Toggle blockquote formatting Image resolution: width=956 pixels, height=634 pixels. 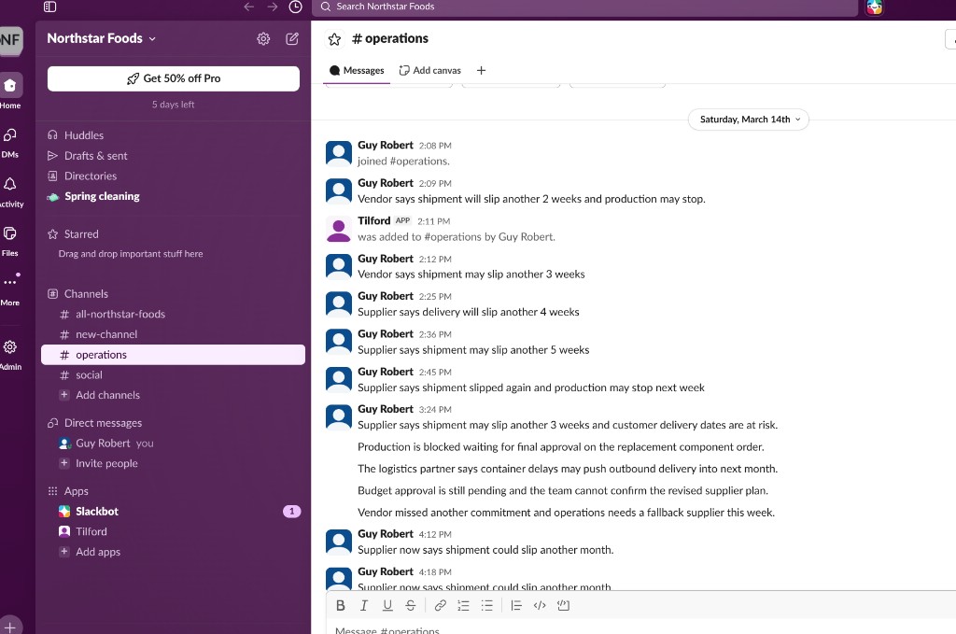click(x=516, y=605)
